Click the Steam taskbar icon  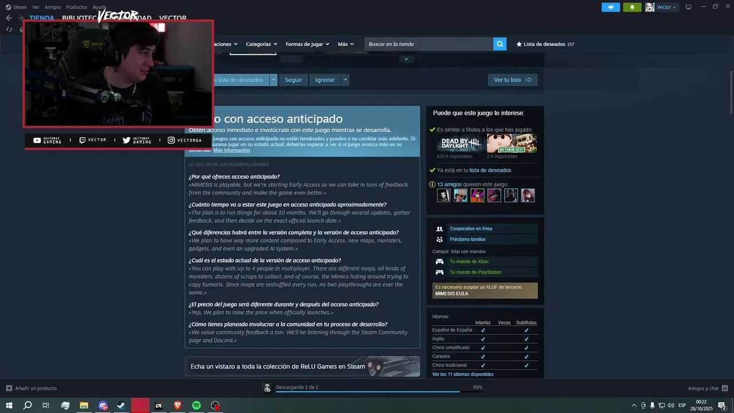tap(121, 406)
